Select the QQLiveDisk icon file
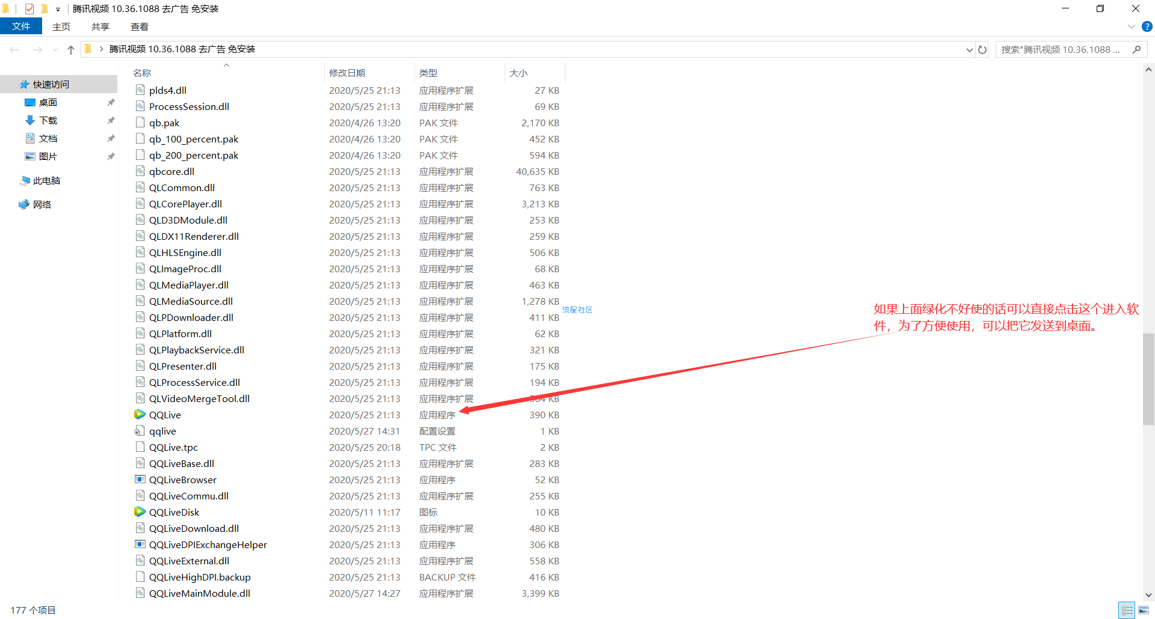1155x619 pixels. tap(140, 512)
